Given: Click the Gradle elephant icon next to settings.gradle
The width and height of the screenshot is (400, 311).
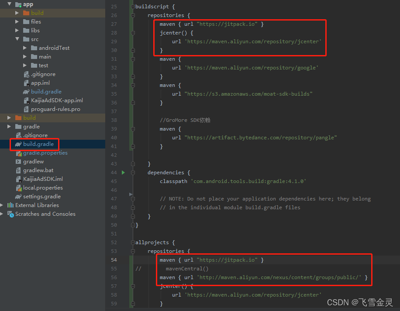Looking at the screenshot, I should [x=18, y=196].
